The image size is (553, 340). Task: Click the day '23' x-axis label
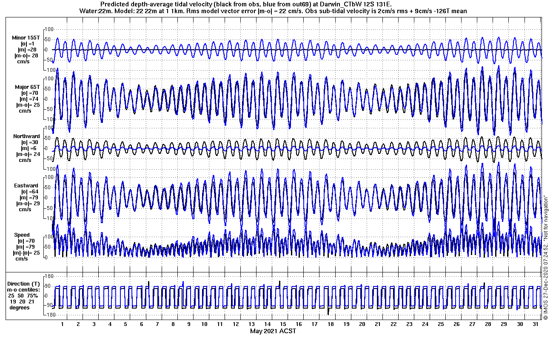[409, 324]
